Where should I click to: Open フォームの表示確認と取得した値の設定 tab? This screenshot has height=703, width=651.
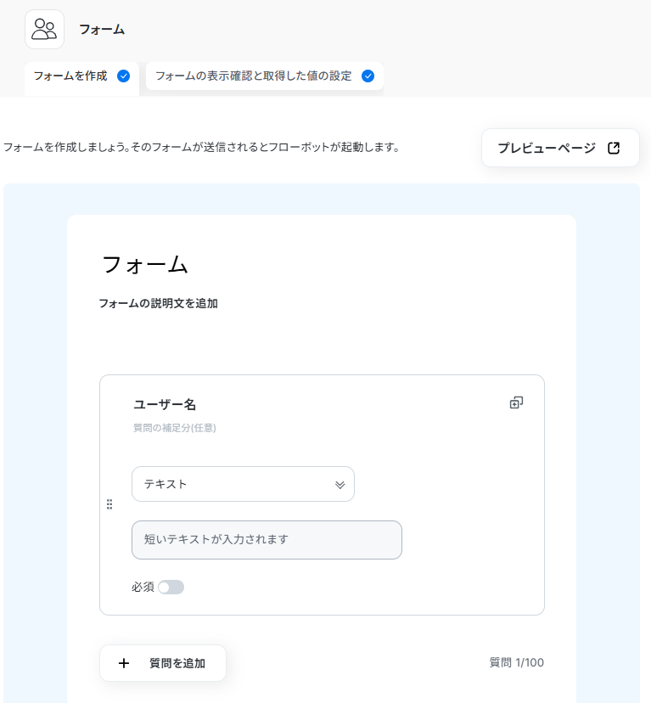point(265,76)
